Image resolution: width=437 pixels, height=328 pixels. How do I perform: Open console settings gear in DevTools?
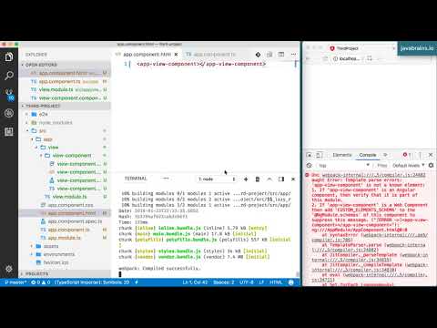tap(431, 166)
